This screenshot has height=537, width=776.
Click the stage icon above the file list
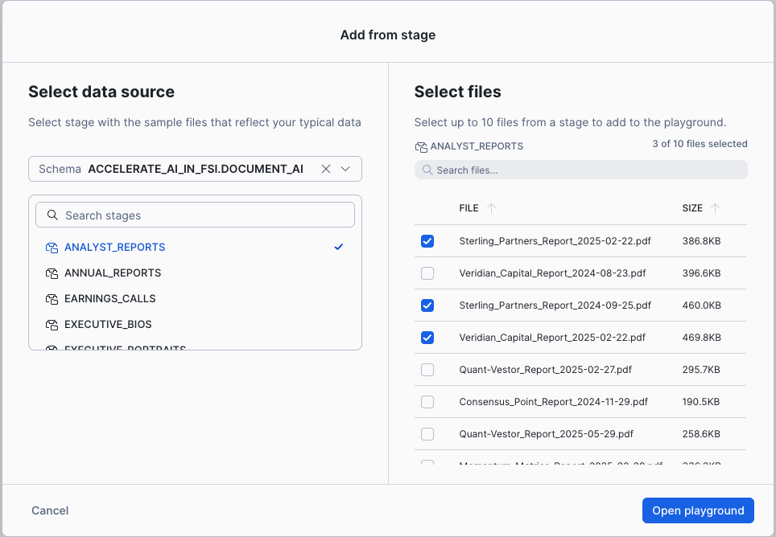point(420,146)
